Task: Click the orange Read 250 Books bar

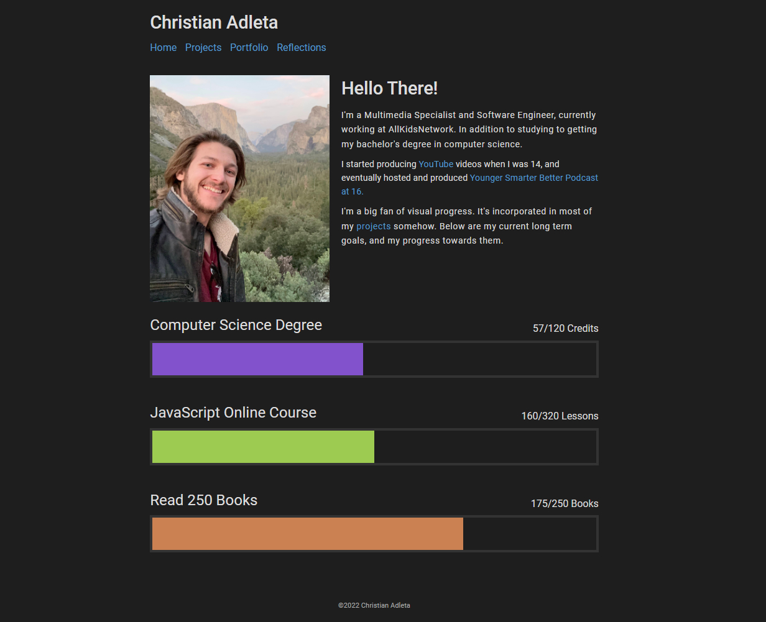Action: click(x=308, y=534)
